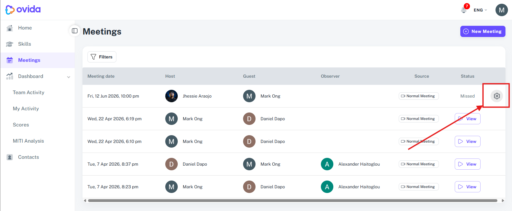The width and height of the screenshot is (512, 211).
Task: Open Skills in sidebar
Action: coord(37,44)
